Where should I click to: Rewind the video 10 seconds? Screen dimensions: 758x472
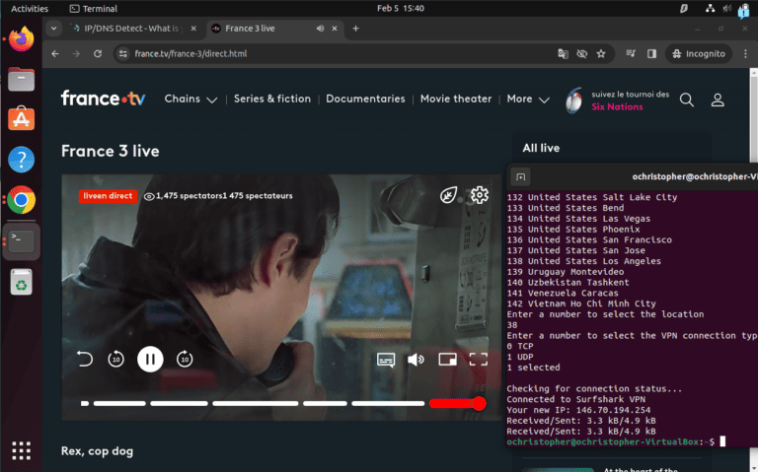(x=115, y=360)
